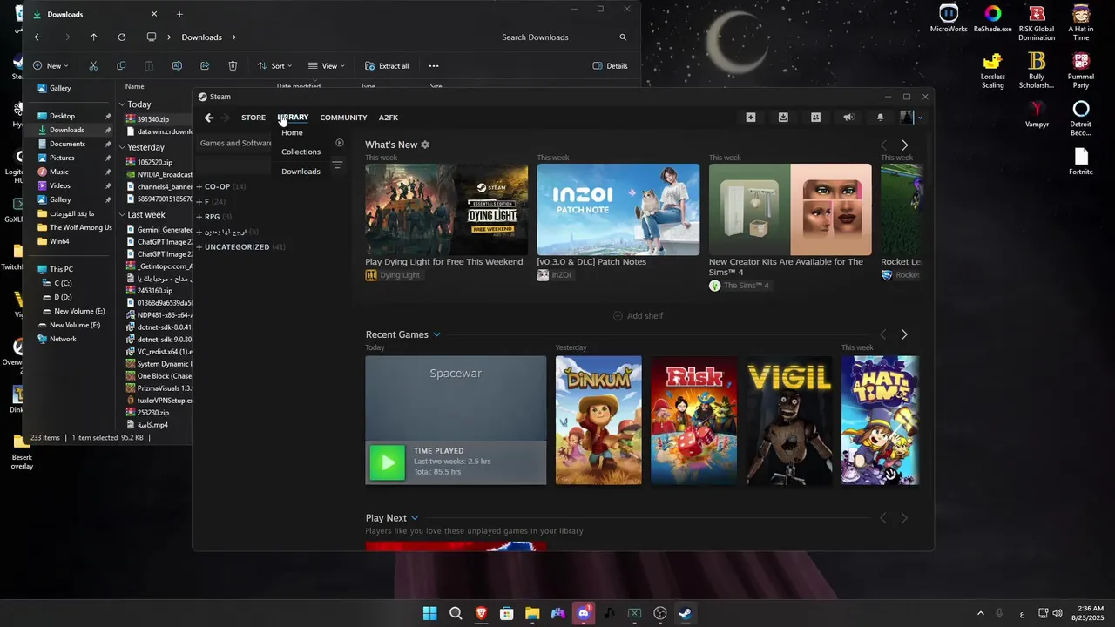
Task: Select Collections in Library dropdown menu
Action: [x=301, y=152]
